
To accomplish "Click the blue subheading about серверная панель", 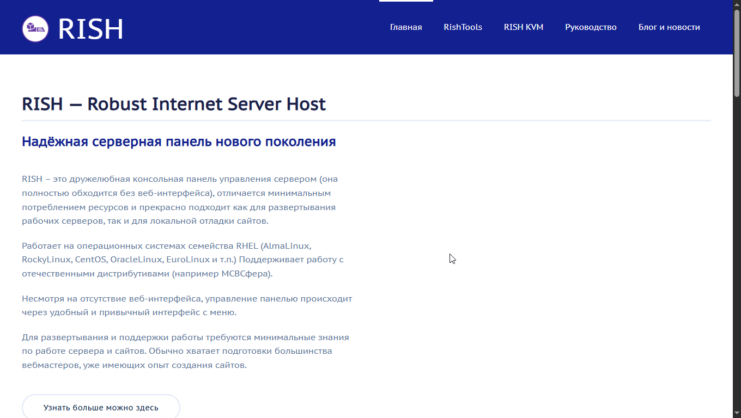I will click(179, 141).
